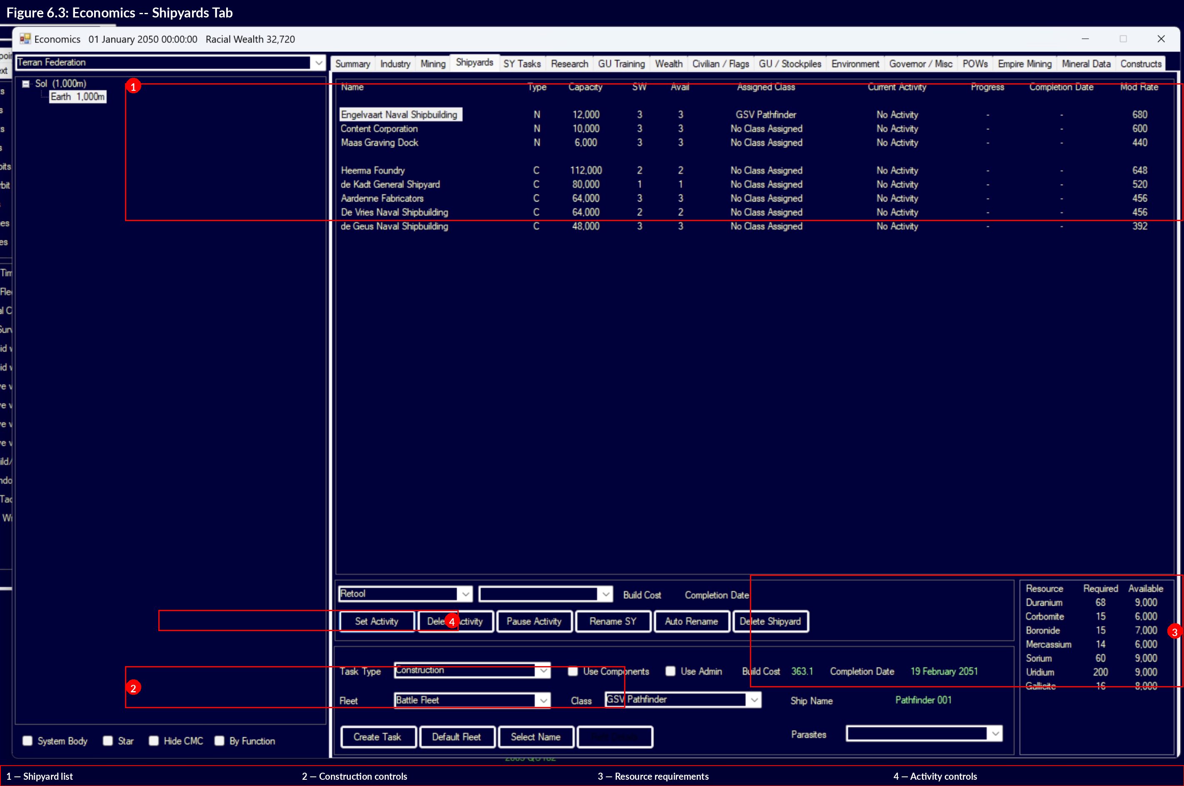This screenshot has width=1184, height=786.
Task: Click the Economics window title bar icon
Action: 25,39
